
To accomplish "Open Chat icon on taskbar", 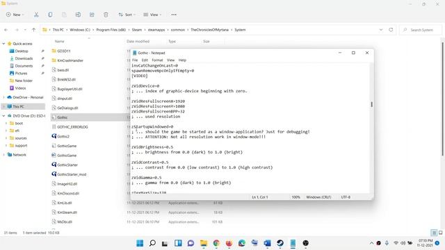I will [191, 243].
